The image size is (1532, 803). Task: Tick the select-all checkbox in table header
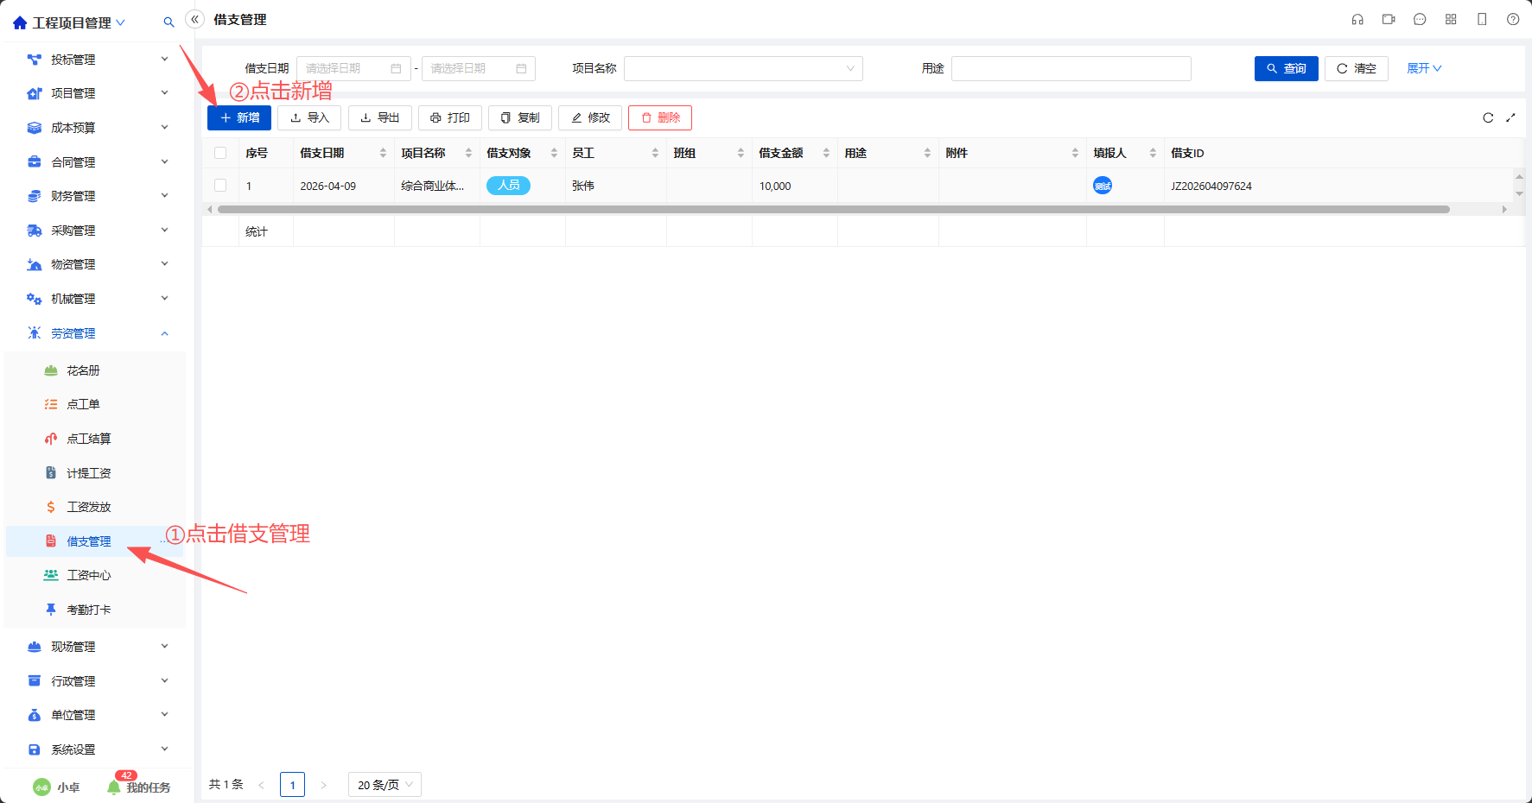(220, 153)
